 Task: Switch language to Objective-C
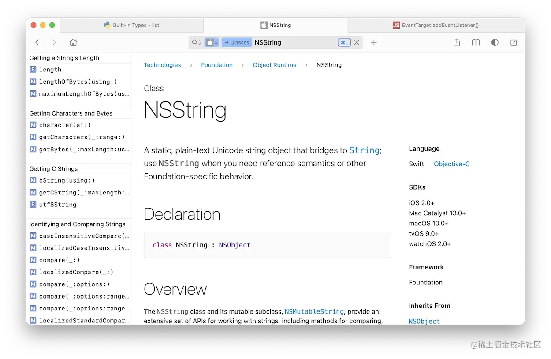pos(452,164)
